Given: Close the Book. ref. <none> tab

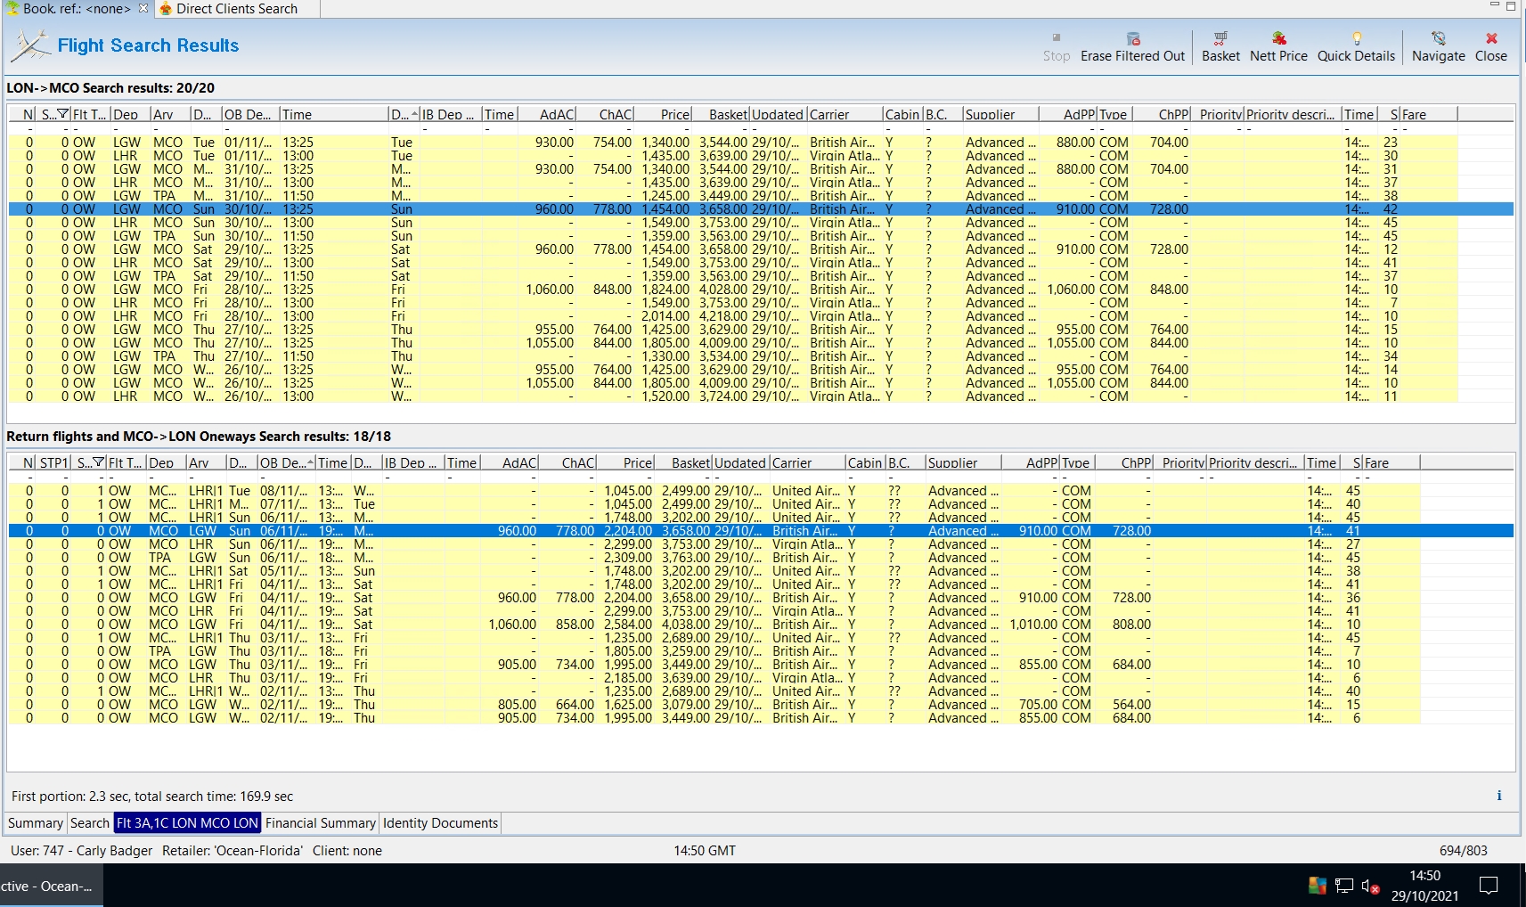Looking at the screenshot, I should coord(143,8).
